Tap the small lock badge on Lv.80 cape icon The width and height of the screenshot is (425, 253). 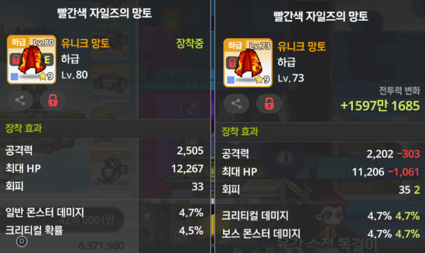[15, 59]
